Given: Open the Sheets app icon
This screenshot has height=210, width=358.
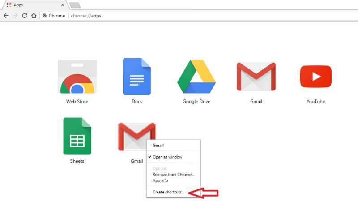Looking at the screenshot, I should pos(77,136).
